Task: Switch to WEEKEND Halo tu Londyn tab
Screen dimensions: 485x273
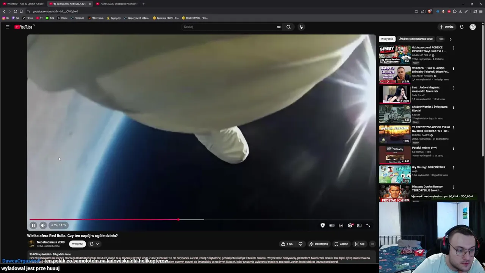Action: pyautogui.click(x=23, y=4)
